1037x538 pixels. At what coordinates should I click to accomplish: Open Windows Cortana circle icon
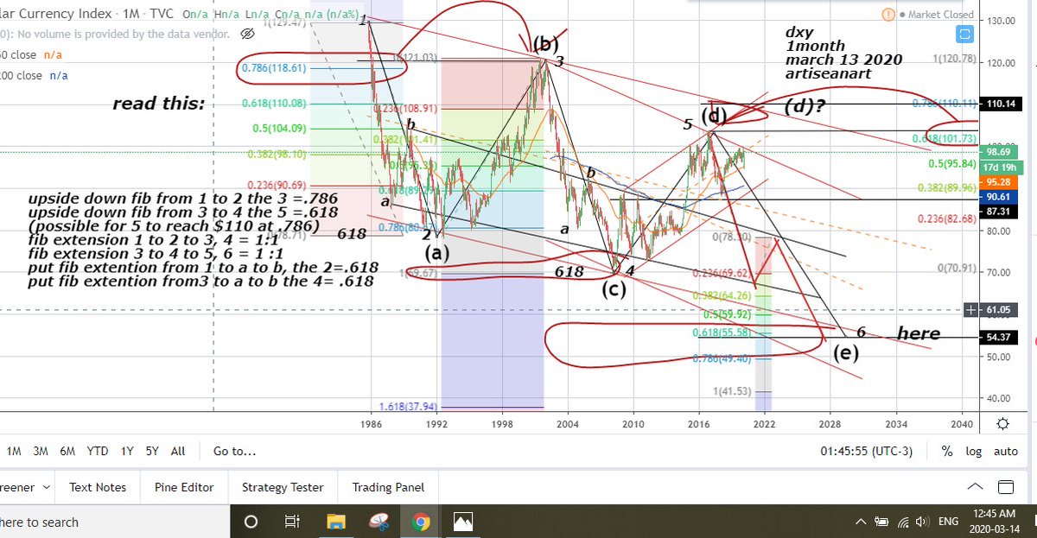(x=251, y=522)
